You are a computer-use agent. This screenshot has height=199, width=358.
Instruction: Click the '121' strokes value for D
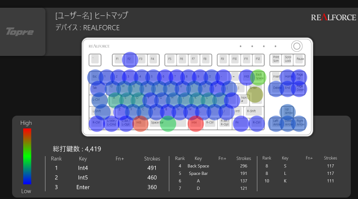[244, 188]
